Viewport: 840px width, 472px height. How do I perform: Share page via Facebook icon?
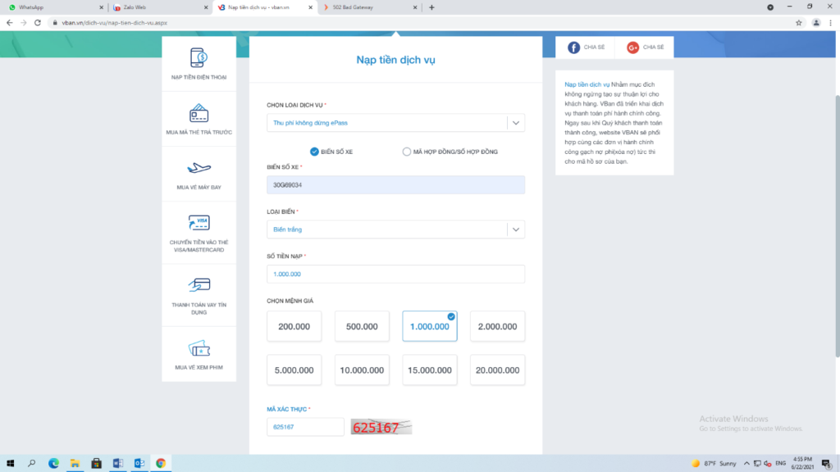coord(573,48)
